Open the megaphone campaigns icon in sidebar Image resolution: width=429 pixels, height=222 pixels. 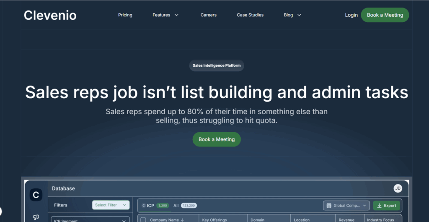(36, 217)
